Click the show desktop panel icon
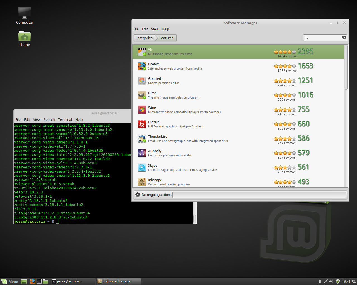This screenshot has width=357, height=285. click(x=24, y=281)
